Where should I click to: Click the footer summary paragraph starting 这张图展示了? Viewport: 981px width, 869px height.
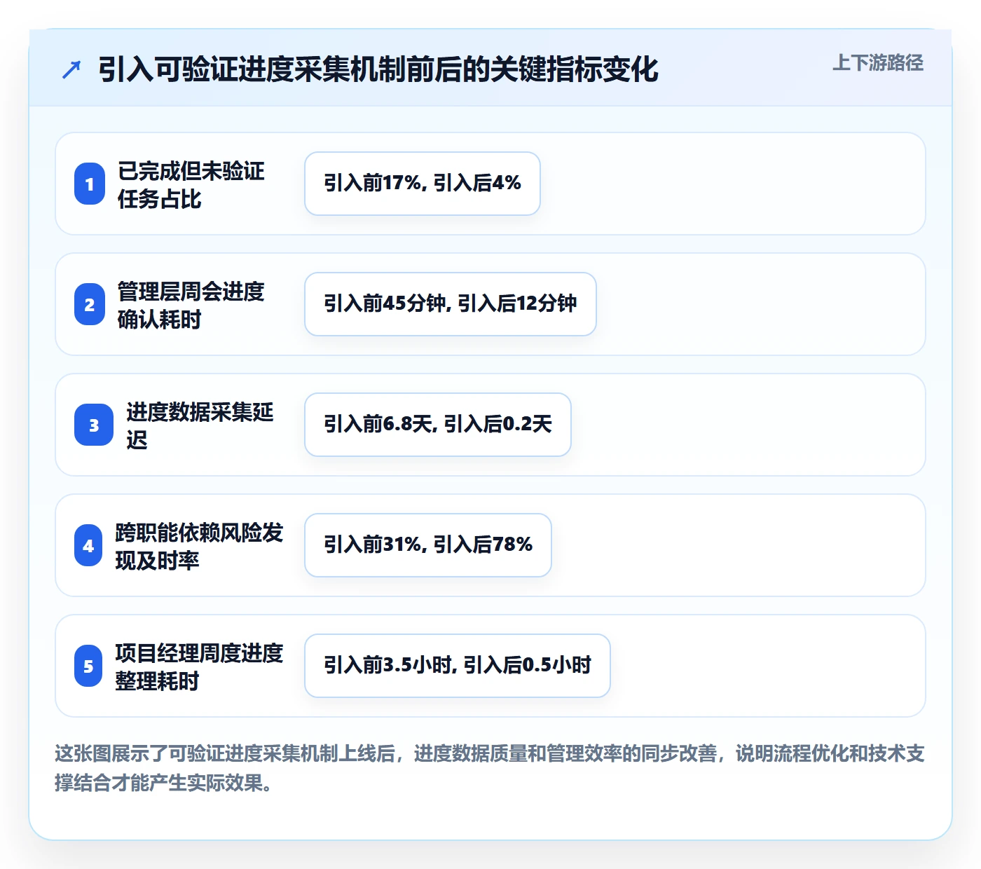tap(490, 768)
